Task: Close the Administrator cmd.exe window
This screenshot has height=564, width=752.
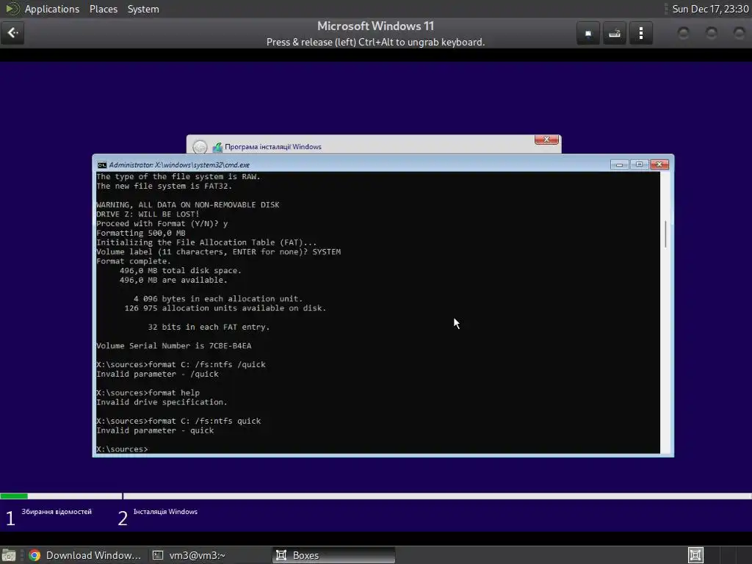Action: pos(659,164)
